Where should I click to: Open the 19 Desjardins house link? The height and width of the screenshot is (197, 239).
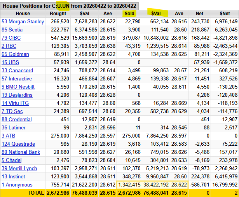(x=17, y=95)
